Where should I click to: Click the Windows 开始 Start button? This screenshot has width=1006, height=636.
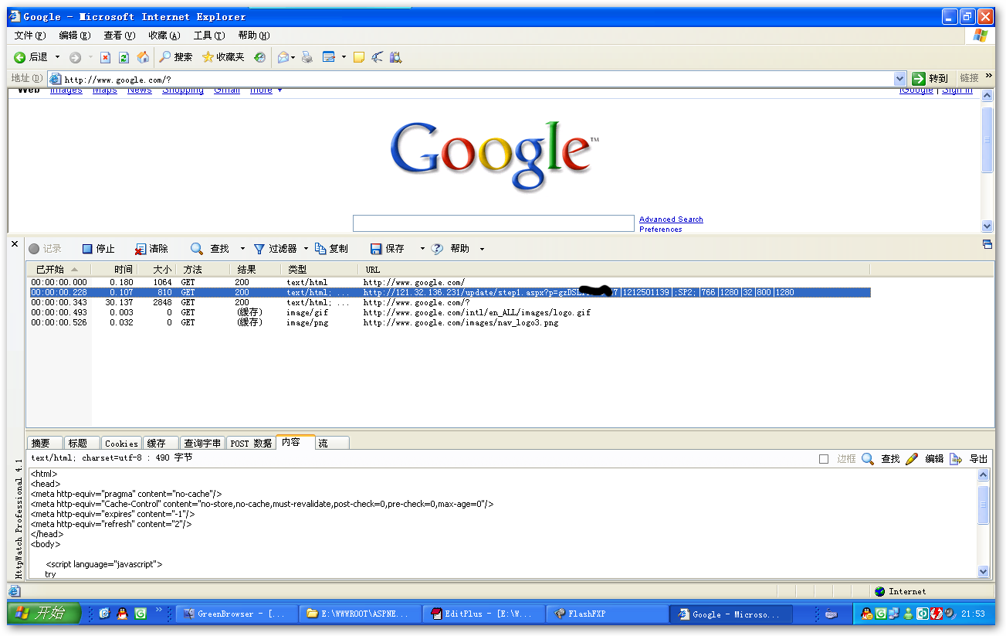tap(45, 614)
